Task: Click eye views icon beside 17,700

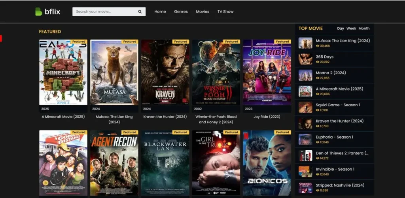Action: pos(318,126)
